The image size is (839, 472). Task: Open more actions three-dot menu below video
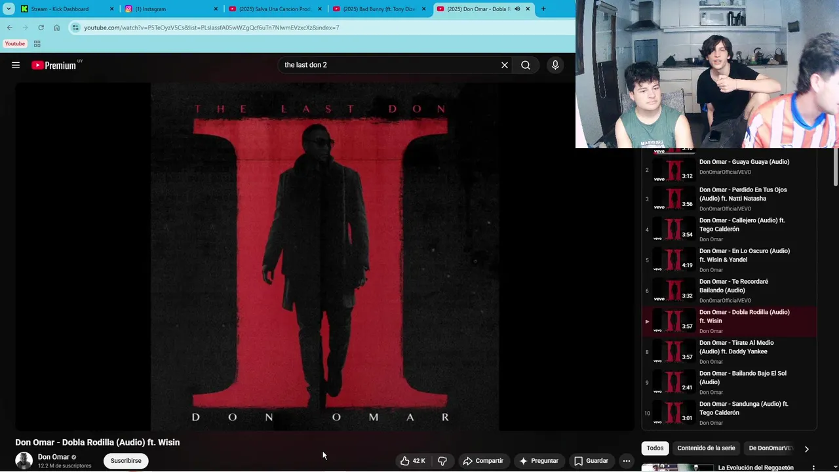(x=627, y=461)
